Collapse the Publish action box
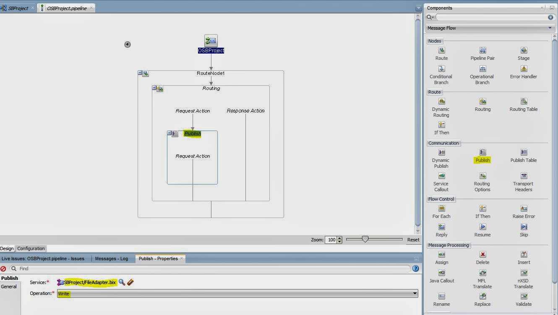Viewport: 558px width, 315px height. pos(169,133)
